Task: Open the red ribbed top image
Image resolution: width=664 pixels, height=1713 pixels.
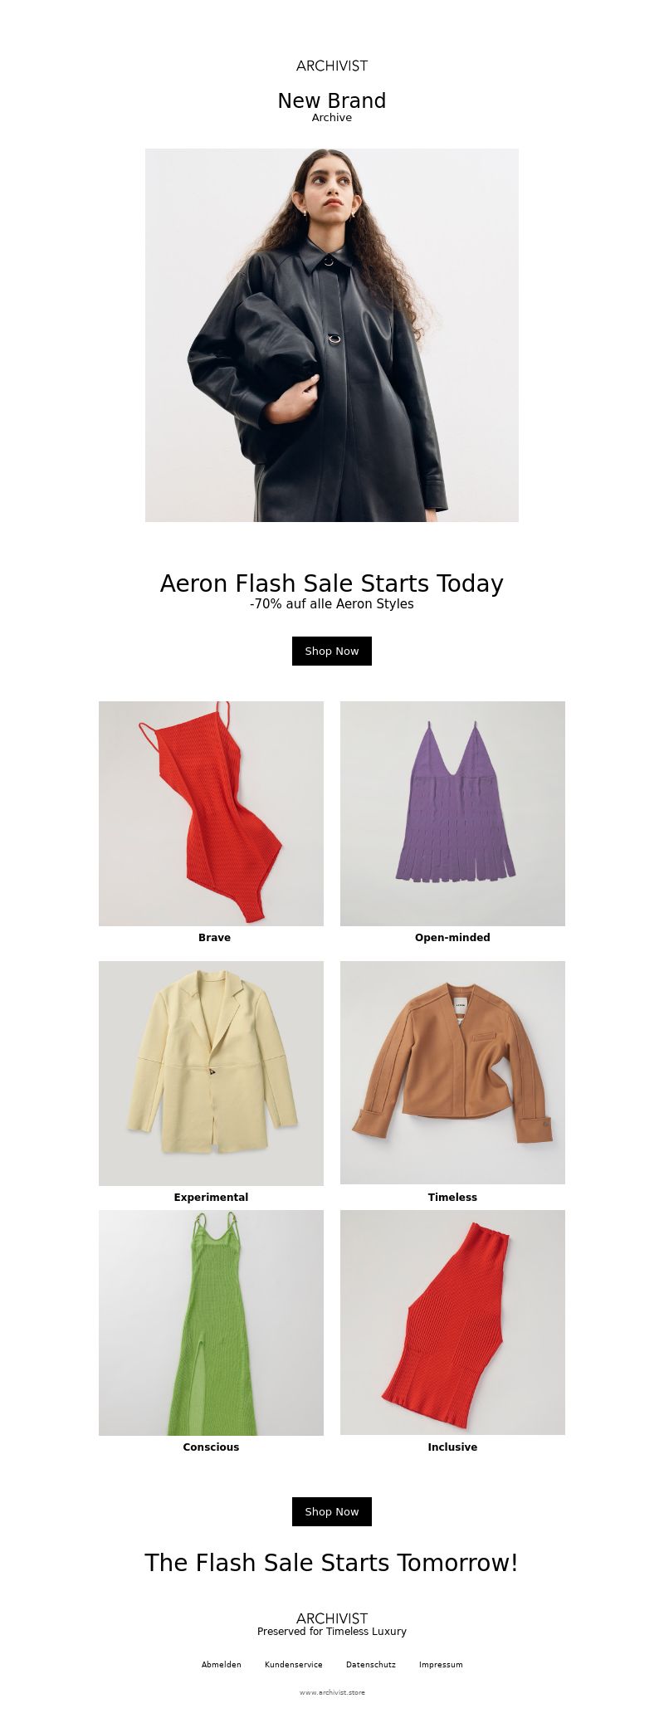Action: pos(452,1323)
